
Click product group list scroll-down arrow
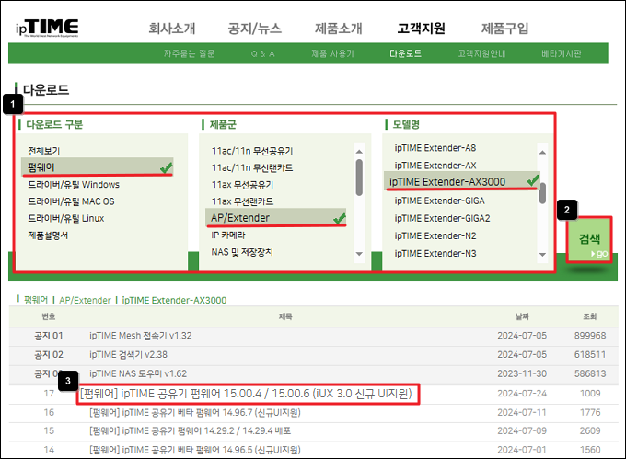[x=359, y=254]
